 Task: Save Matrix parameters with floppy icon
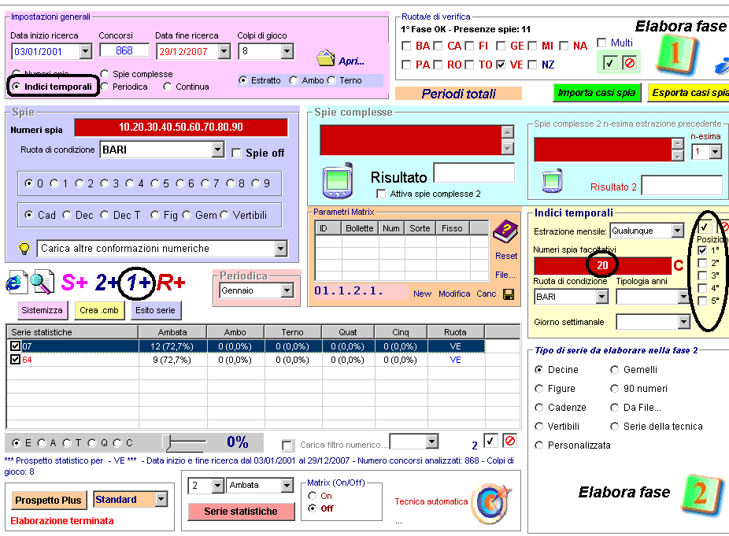pyautogui.click(x=509, y=294)
